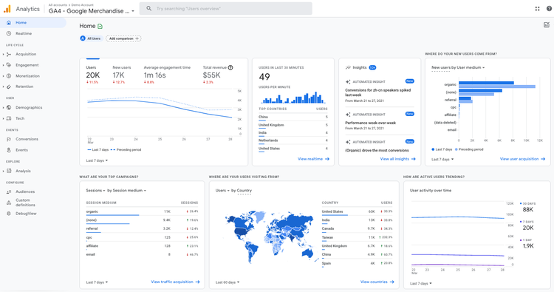Select the All Users comparison chip

click(x=91, y=38)
